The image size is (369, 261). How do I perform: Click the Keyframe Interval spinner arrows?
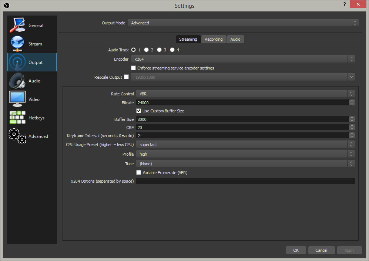pyautogui.click(x=352, y=135)
